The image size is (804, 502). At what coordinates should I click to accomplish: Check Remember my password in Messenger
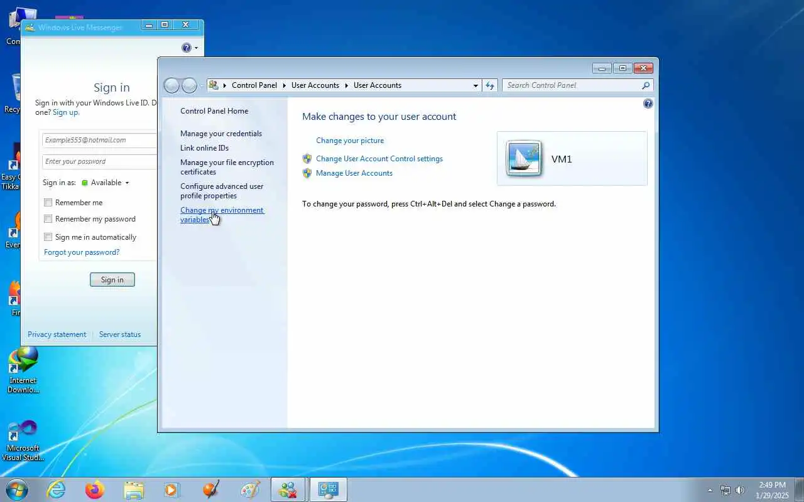click(x=48, y=219)
